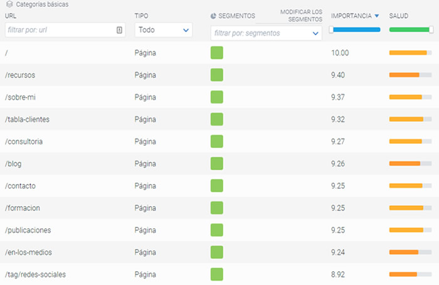Click the health bar for /consultoria

point(410,141)
